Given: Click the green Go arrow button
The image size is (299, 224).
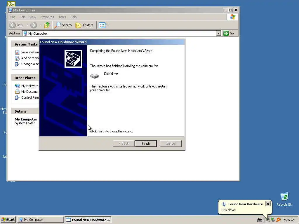Looking at the screenshot, I should pos(226,33).
